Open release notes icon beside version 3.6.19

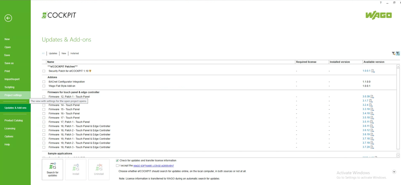tap(372, 134)
